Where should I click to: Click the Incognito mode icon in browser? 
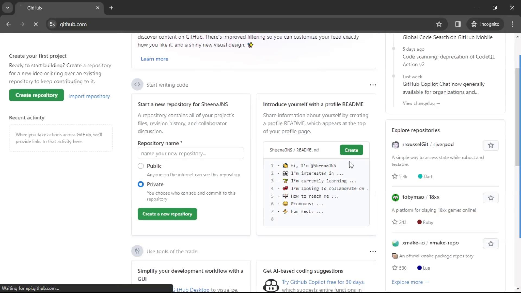click(474, 24)
